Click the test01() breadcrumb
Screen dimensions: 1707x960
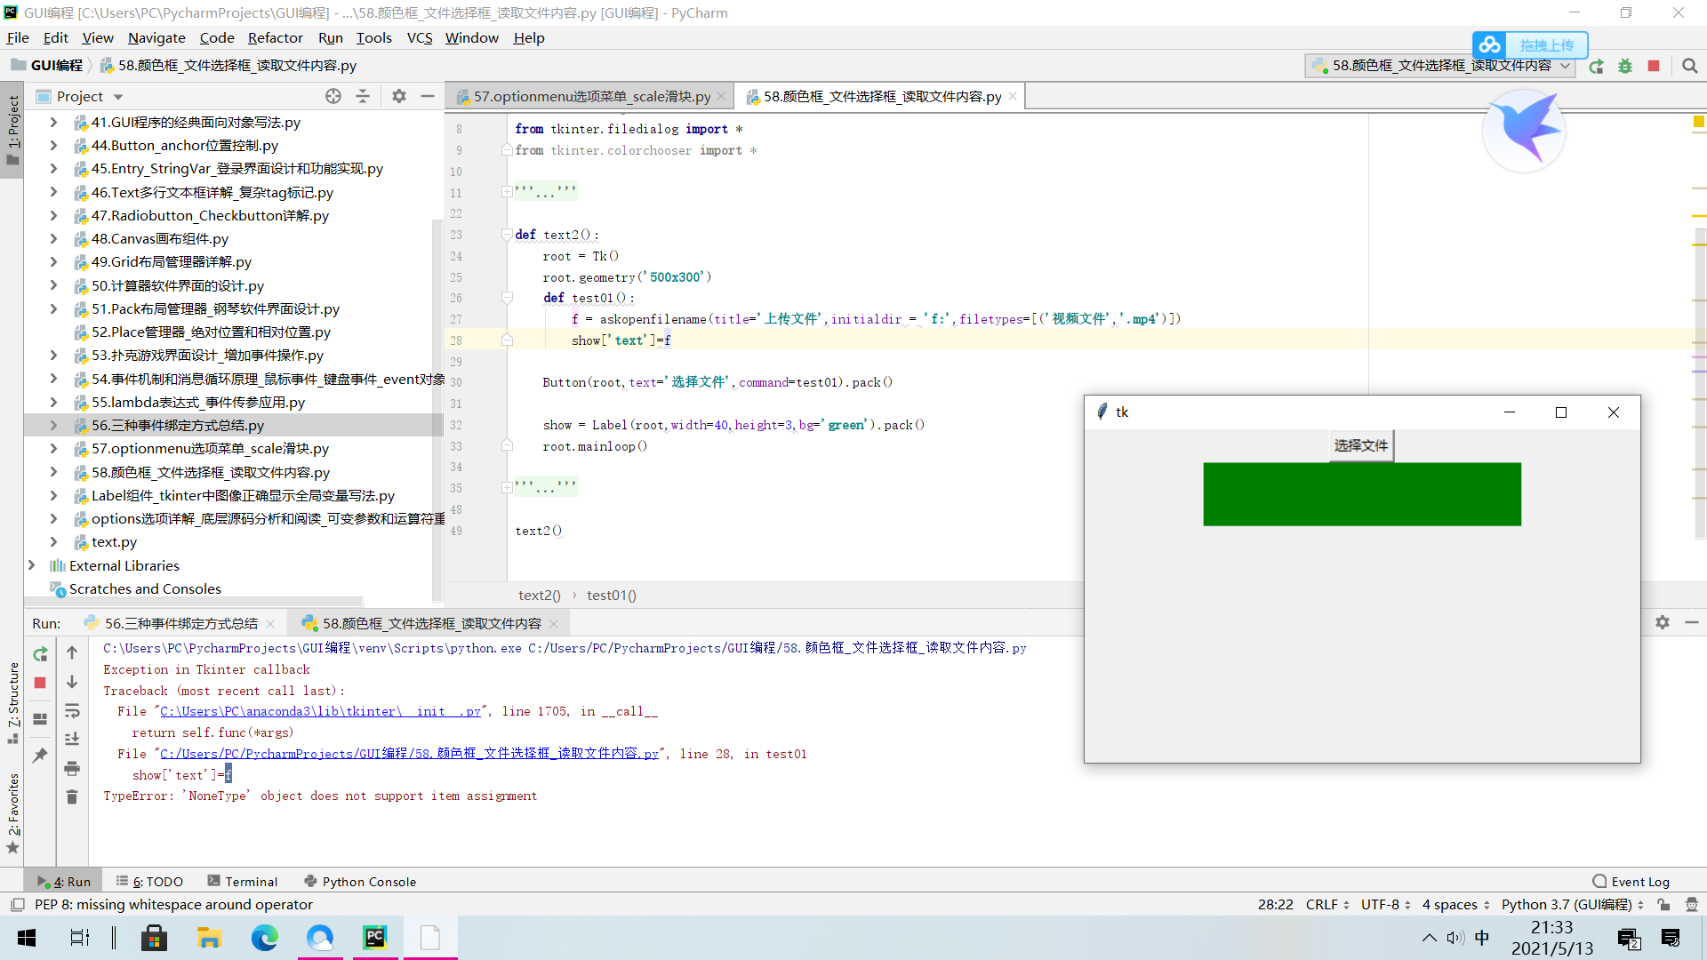click(612, 595)
